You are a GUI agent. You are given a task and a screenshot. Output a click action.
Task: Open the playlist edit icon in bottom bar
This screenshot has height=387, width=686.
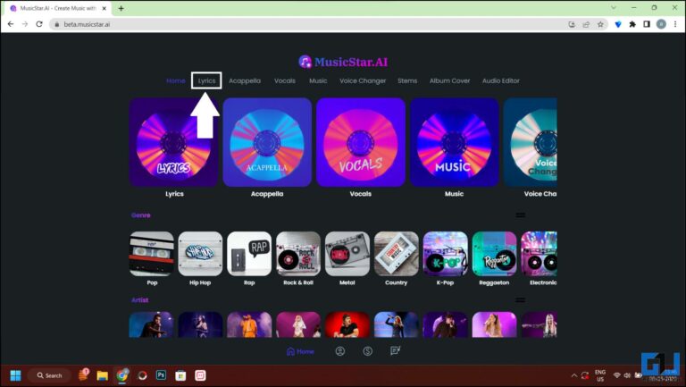395,351
